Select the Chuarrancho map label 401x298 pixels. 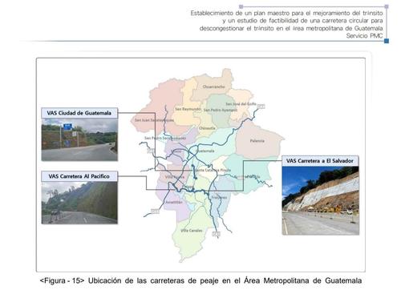(x=213, y=87)
